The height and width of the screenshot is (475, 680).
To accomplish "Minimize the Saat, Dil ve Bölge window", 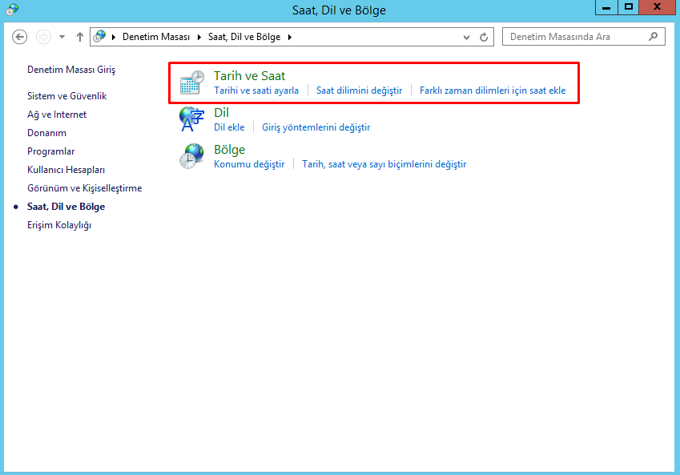I will pyautogui.click(x=606, y=7).
